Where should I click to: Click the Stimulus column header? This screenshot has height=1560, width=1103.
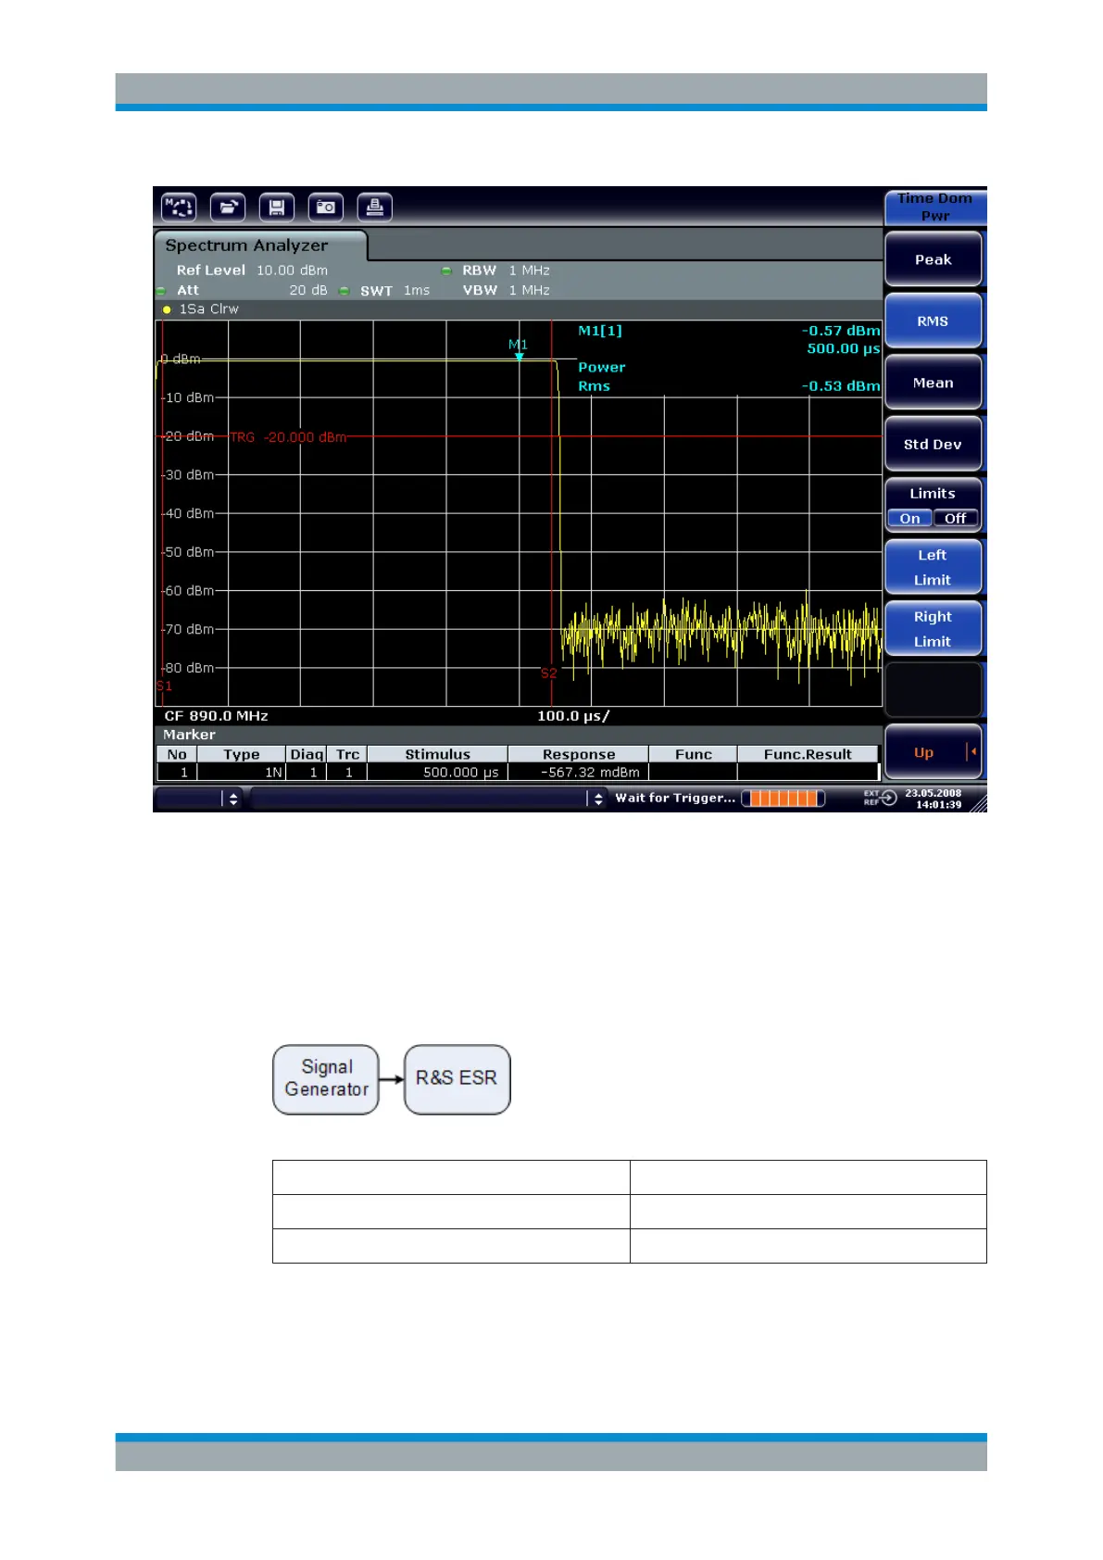(x=437, y=754)
